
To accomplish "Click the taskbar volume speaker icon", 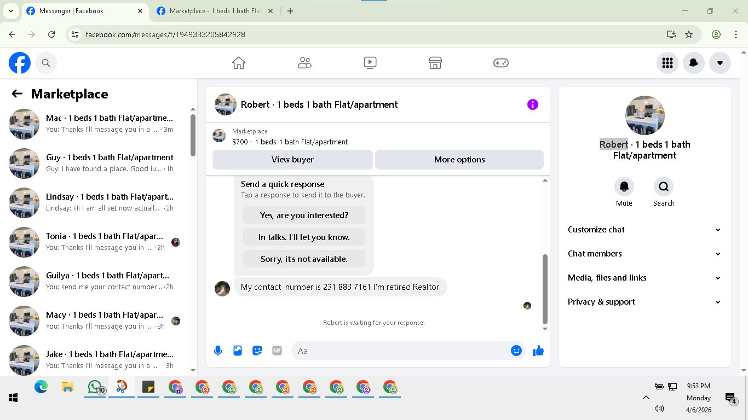I will point(659,409).
